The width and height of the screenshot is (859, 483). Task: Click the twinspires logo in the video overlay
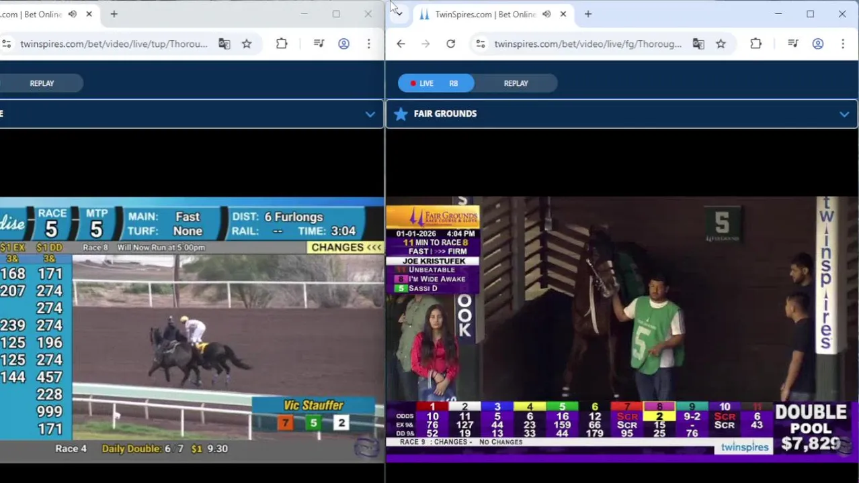744,447
